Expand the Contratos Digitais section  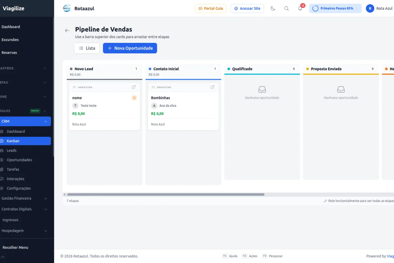[25, 209]
